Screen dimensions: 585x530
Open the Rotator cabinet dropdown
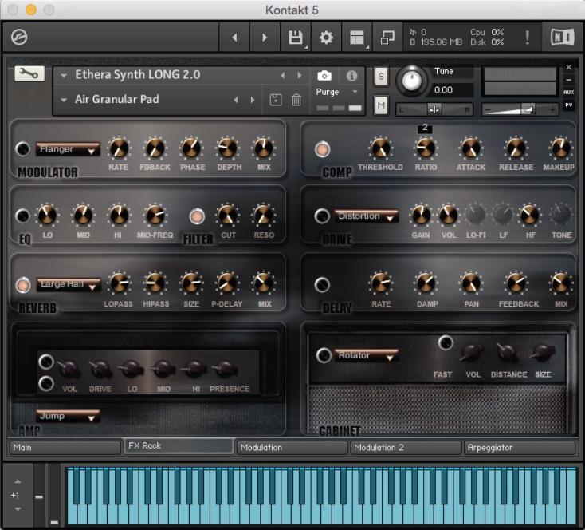(366, 355)
